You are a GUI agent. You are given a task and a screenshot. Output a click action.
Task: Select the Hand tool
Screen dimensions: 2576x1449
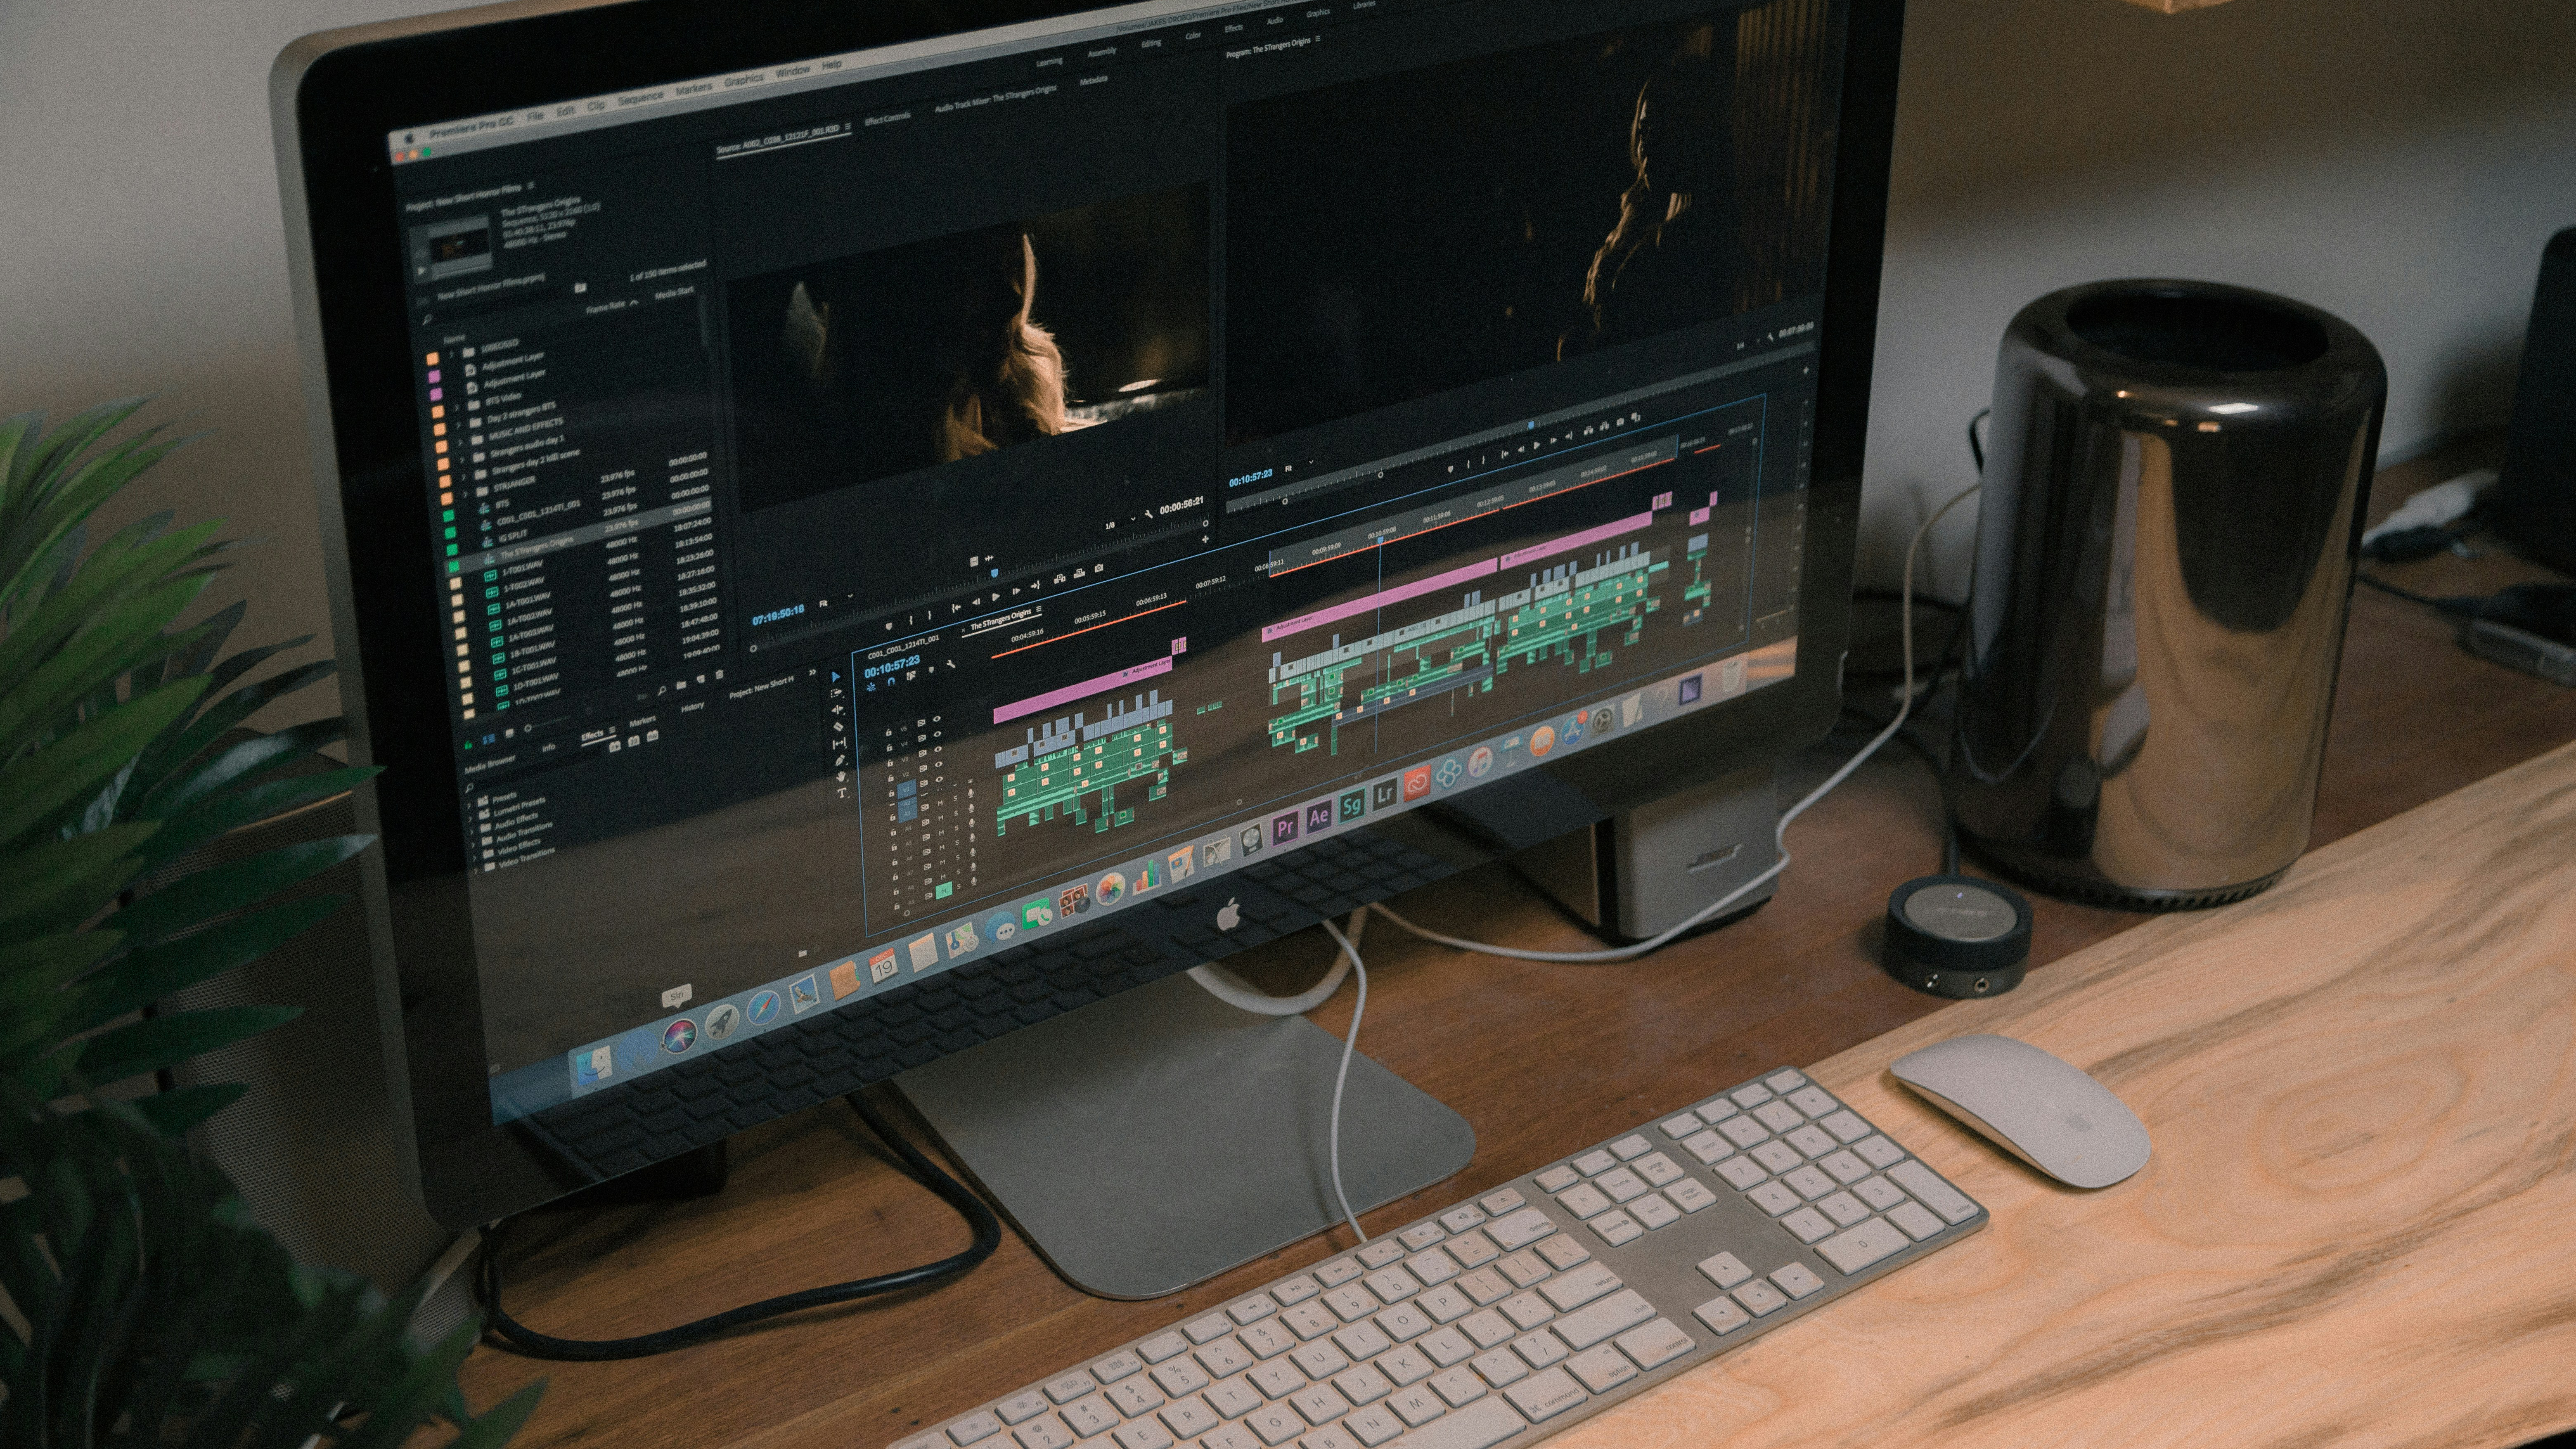841,776
